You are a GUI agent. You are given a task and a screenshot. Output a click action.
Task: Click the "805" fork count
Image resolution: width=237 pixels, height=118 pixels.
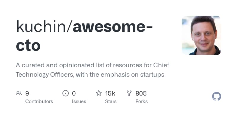coord(141,94)
